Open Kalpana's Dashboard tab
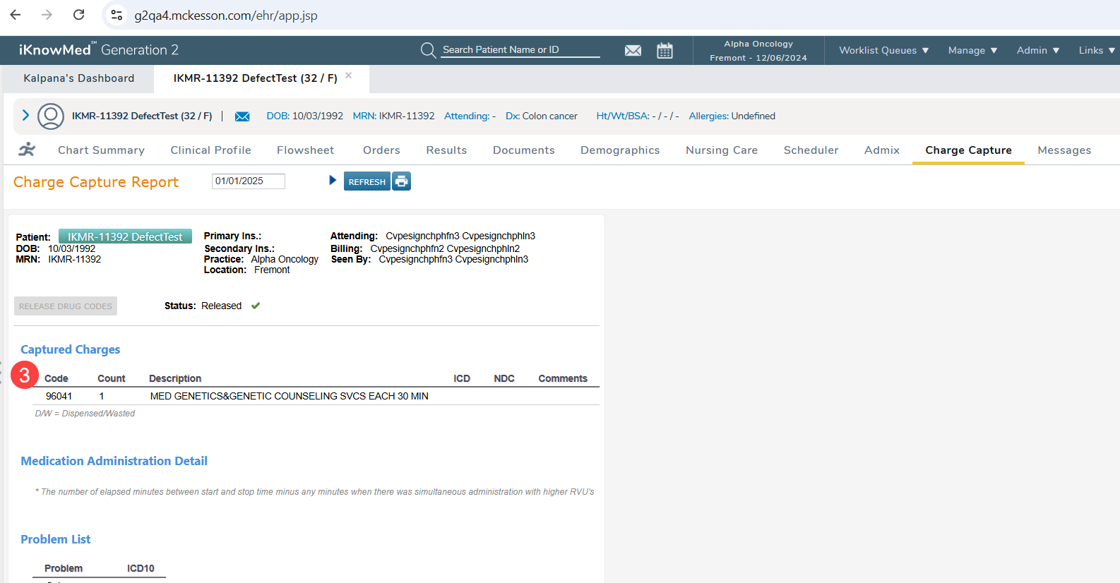The image size is (1120, 583). pyautogui.click(x=78, y=78)
